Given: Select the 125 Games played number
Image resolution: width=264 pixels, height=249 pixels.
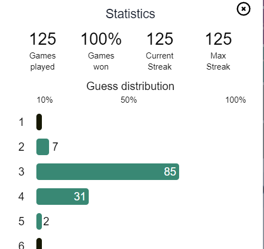Looking at the screenshot, I should click(42, 39).
